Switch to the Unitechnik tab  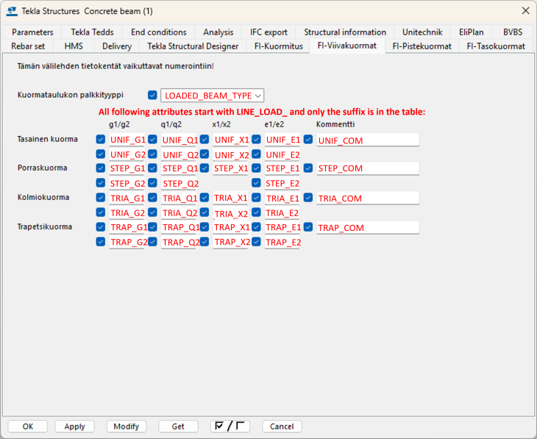tap(422, 32)
